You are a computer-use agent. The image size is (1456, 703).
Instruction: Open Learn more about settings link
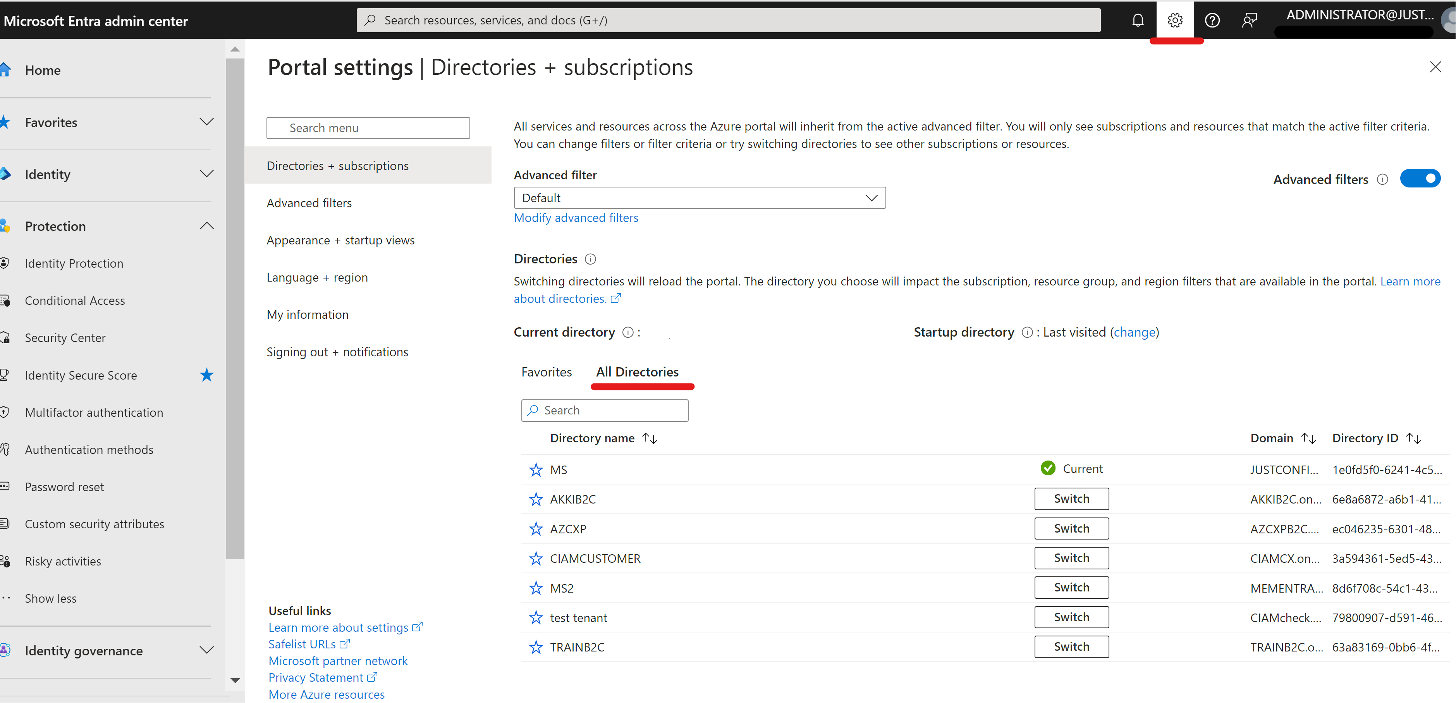pos(346,627)
